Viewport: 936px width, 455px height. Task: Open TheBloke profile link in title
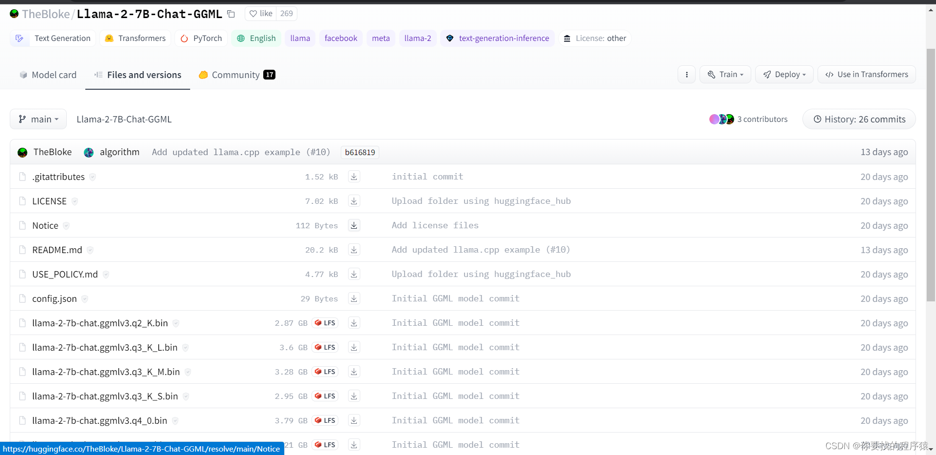click(46, 14)
